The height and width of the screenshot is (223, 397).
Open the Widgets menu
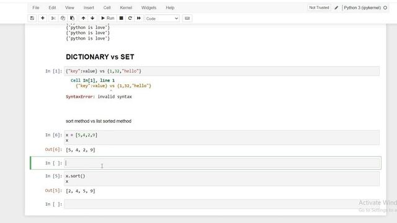coord(149,8)
